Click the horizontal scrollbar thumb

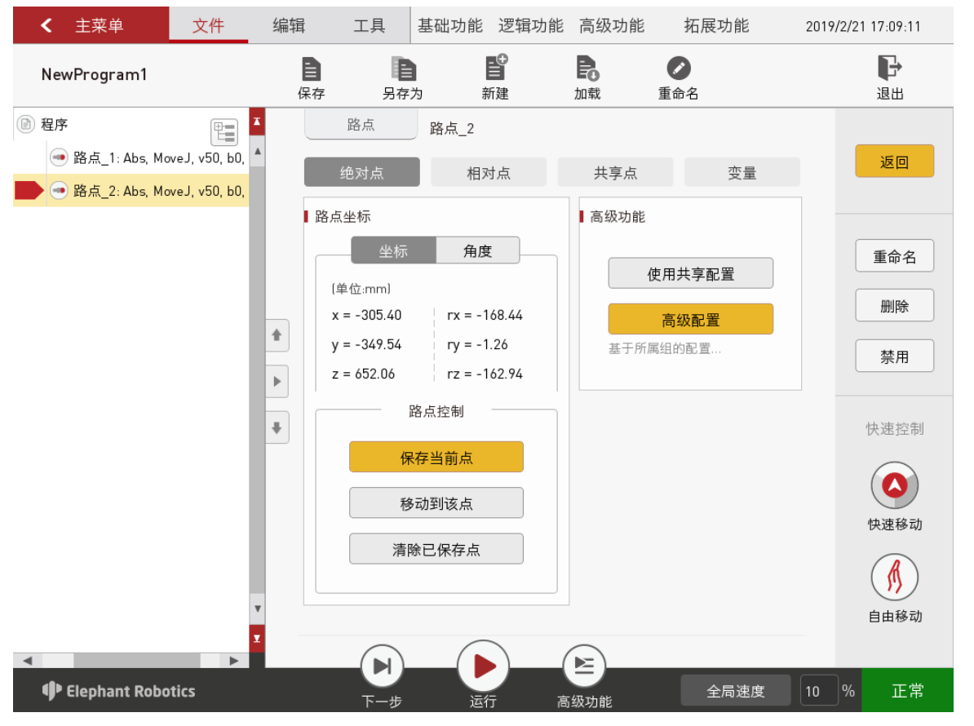(137, 661)
